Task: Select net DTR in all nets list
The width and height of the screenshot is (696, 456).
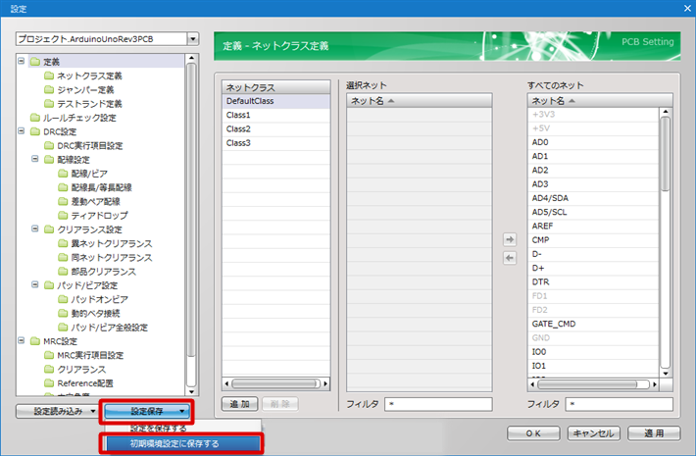Action: click(x=593, y=282)
